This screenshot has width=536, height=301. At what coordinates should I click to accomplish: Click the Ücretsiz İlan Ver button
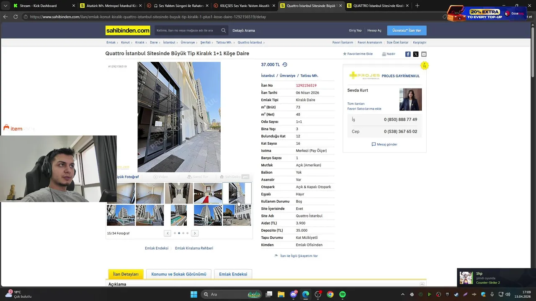[407, 31]
